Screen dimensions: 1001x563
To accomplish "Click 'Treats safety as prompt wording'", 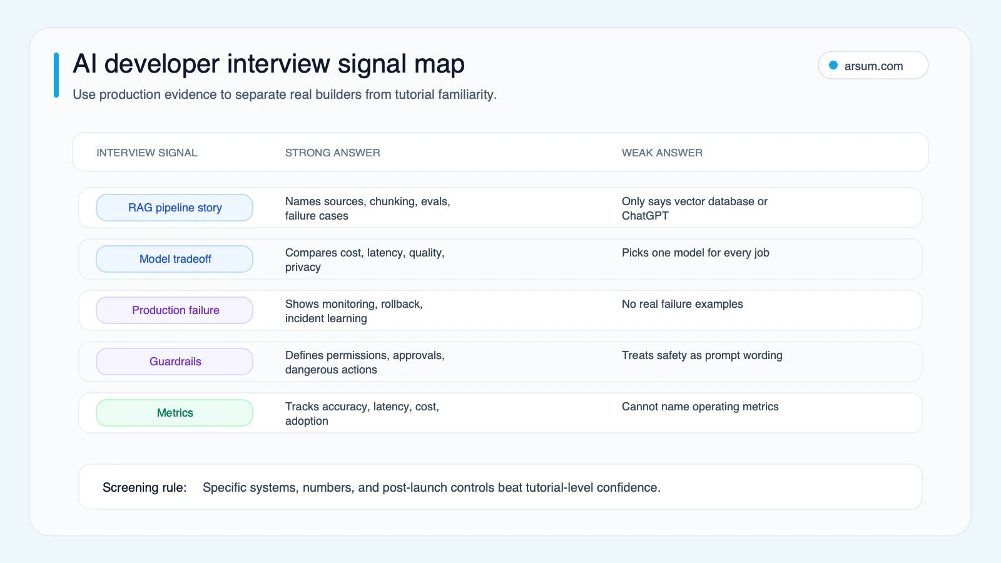I will pos(702,355).
